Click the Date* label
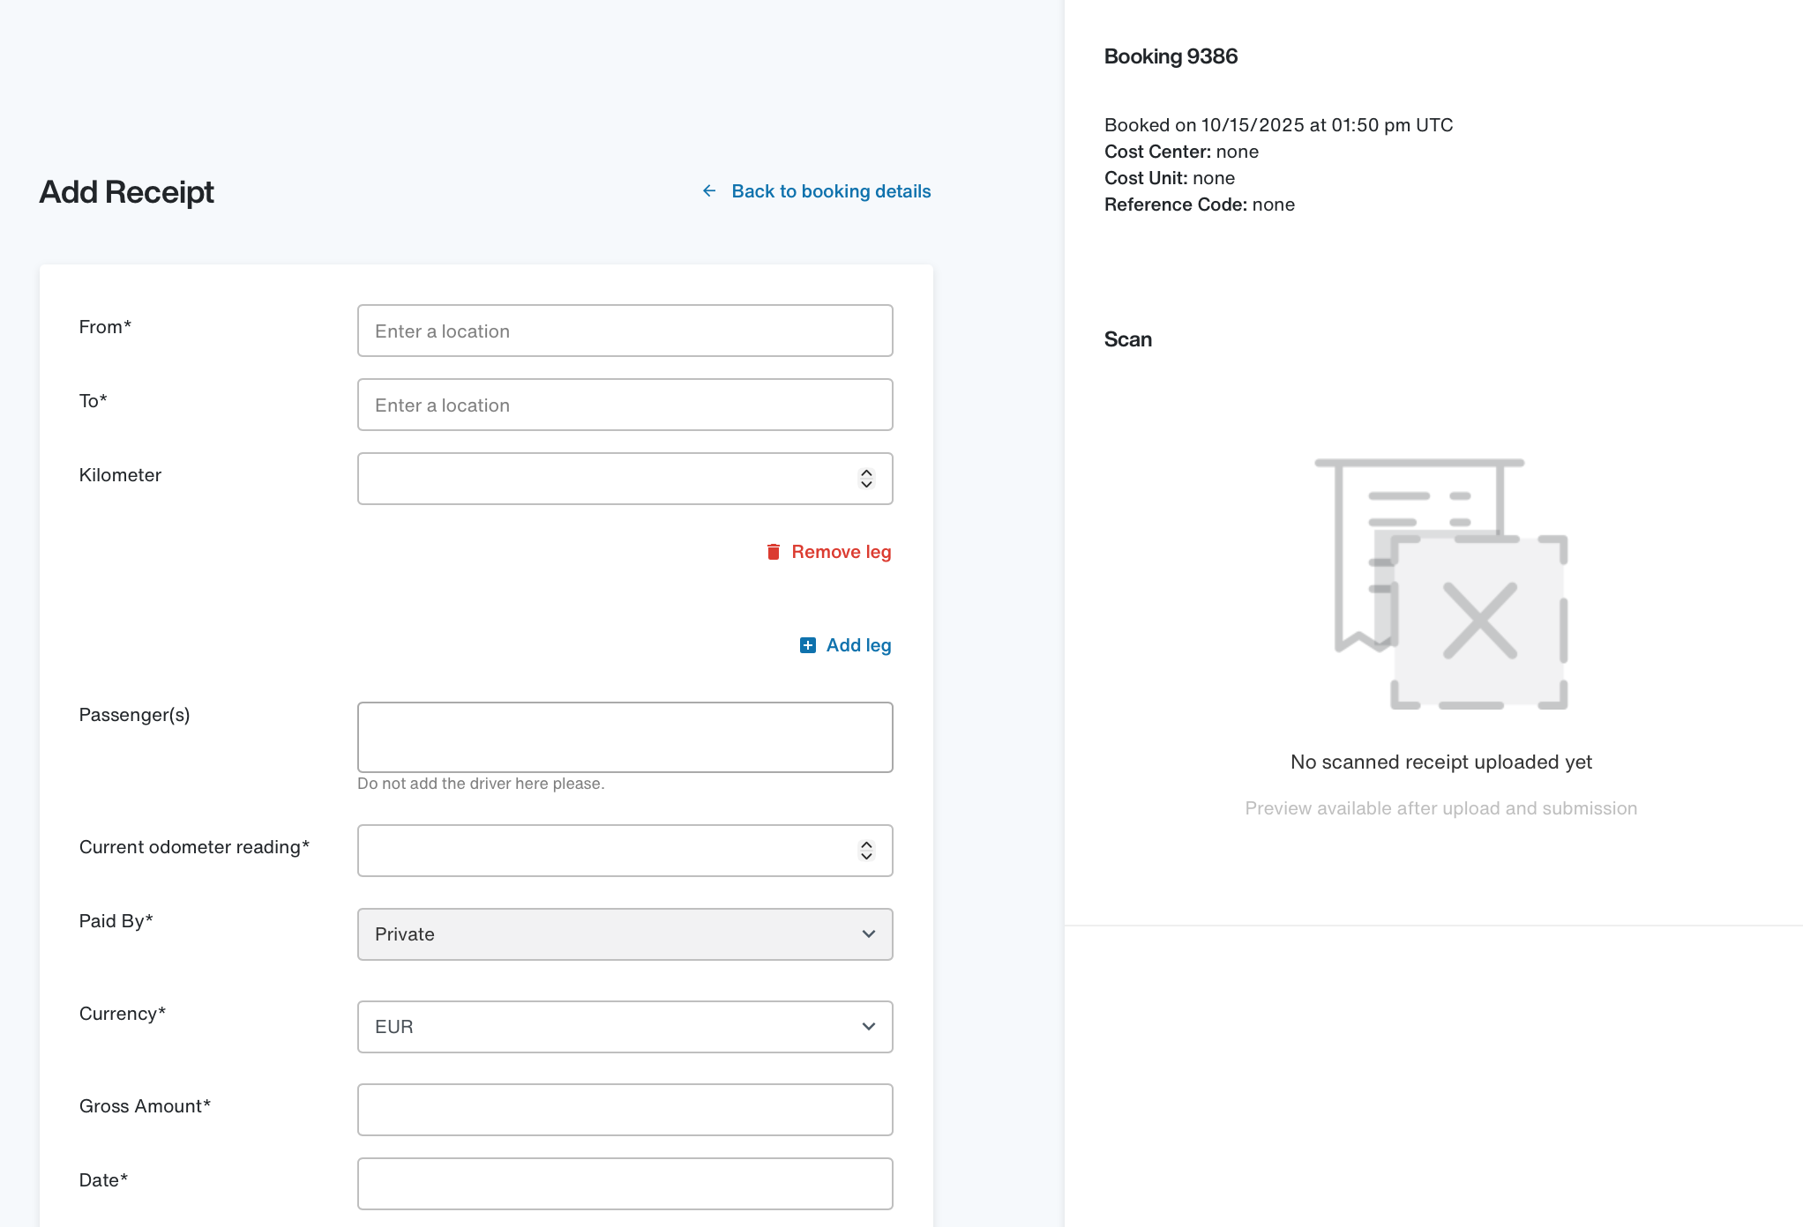The height and width of the screenshot is (1227, 1803). 103,1180
